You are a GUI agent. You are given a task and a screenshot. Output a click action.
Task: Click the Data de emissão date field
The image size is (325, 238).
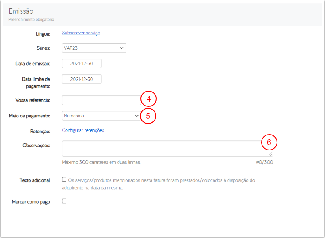point(81,64)
